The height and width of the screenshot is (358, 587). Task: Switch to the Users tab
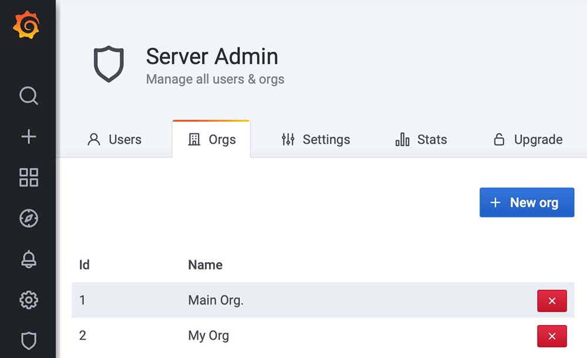point(114,140)
